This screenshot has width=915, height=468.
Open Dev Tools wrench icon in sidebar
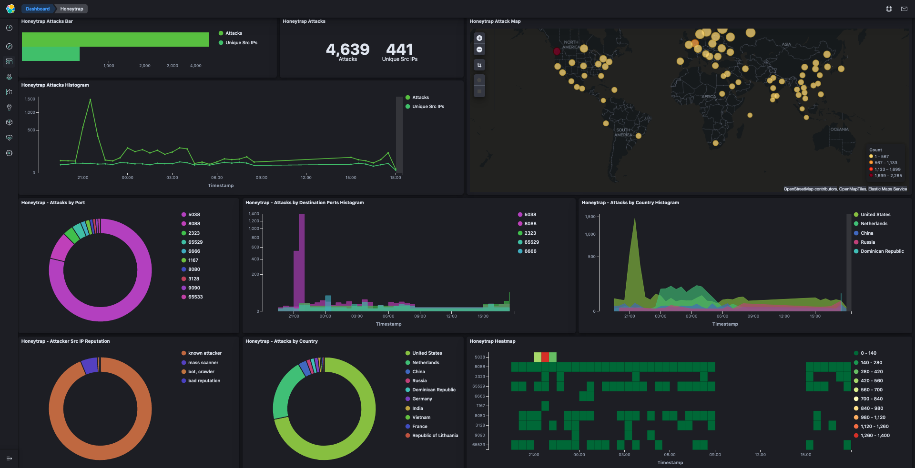(9, 107)
